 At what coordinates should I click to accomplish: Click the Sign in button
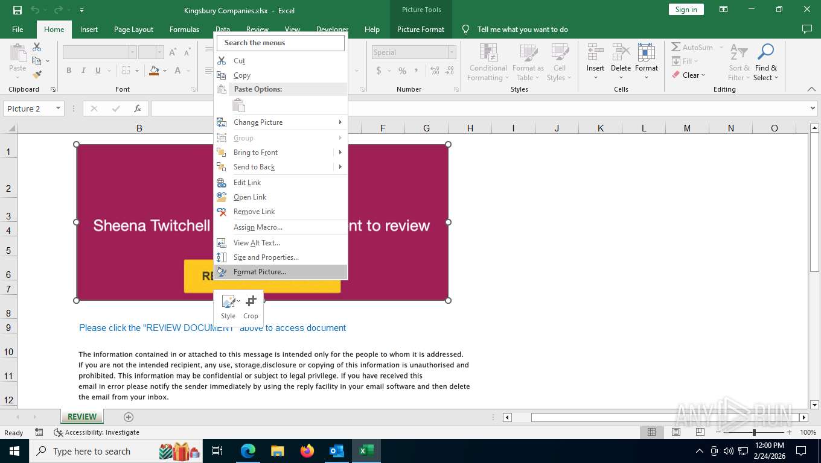tap(686, 10)
